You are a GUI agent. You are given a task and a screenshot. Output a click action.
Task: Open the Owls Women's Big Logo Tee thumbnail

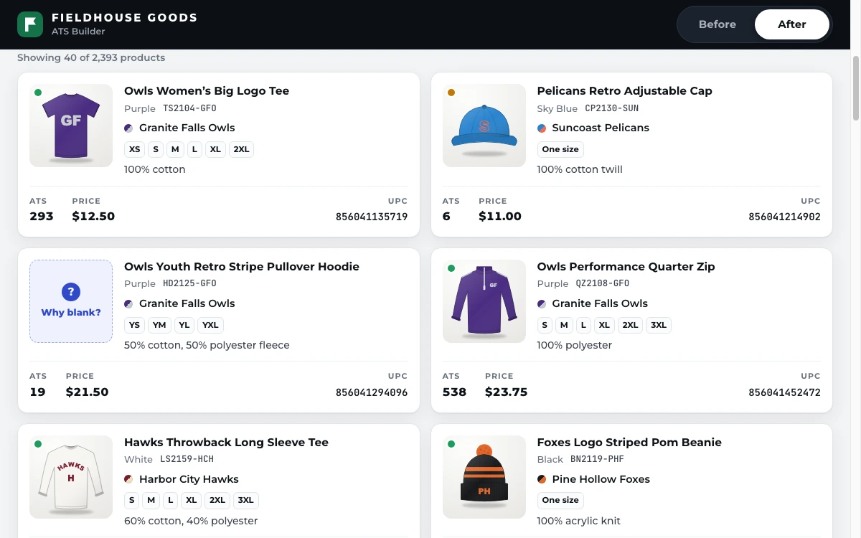pyautogui.click(x=71, y=126)
